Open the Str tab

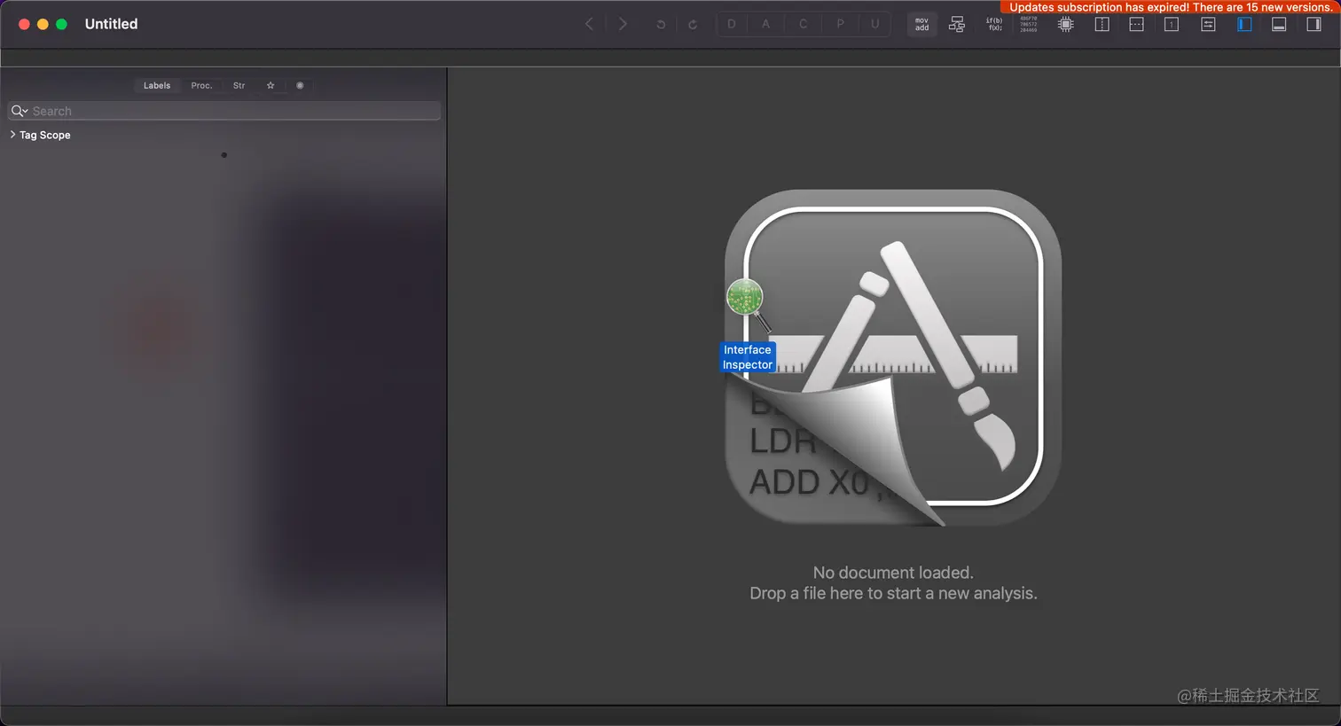(239, 86)
